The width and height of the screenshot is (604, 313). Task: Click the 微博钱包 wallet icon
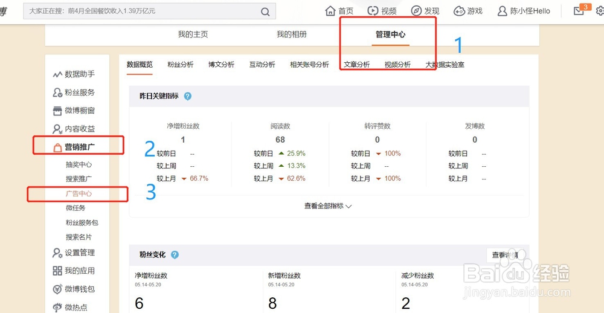click(57, 289)
